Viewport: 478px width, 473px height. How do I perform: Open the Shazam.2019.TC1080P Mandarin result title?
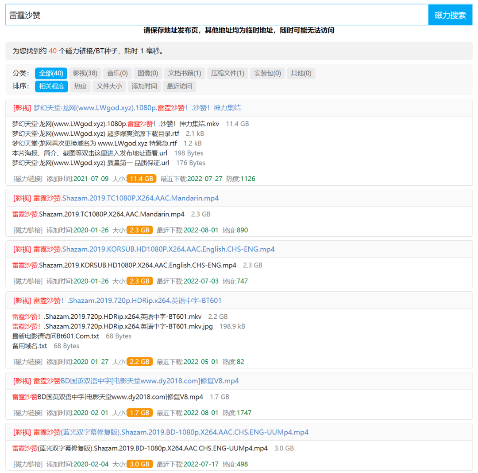coord(126,198)
